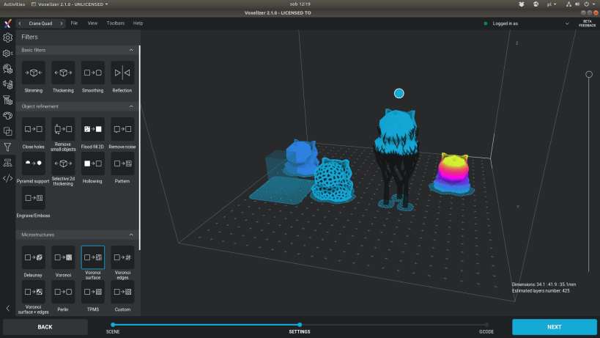Screen dimensions: 600x338
Task: Collapse the Microstructures section
Action: pos(131,235)
